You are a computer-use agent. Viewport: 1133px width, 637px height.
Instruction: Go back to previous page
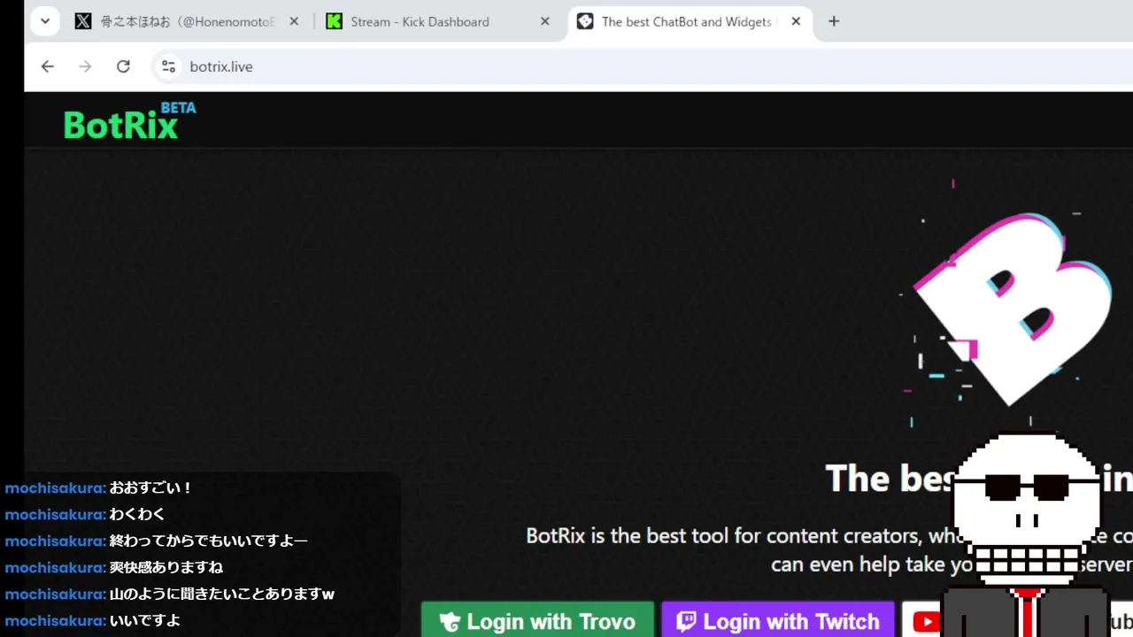pos(48,66)
